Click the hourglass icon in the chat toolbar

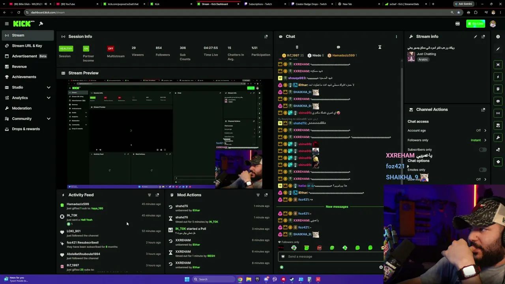click(380, 47)
